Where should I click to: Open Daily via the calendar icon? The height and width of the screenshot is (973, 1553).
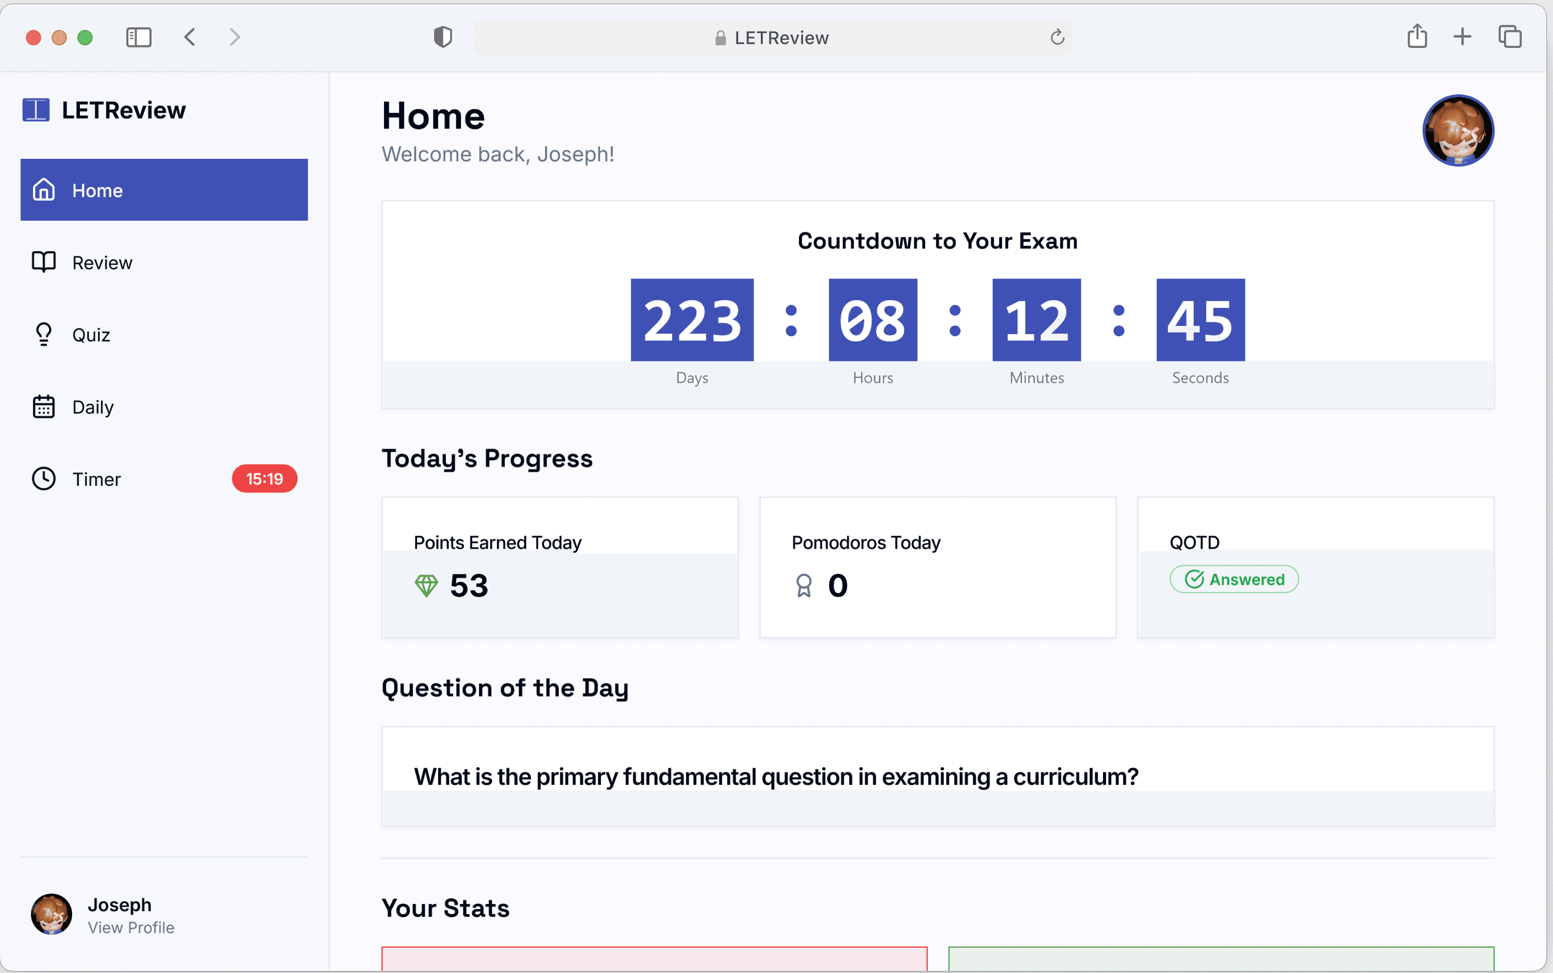(43, 407)
